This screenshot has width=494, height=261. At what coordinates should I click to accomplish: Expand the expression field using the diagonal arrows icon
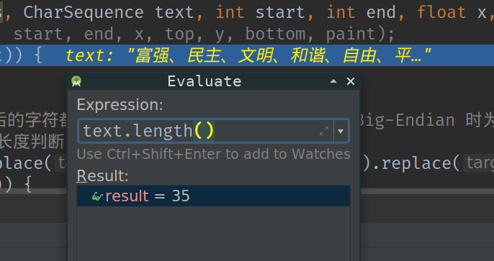click(324, 131)
